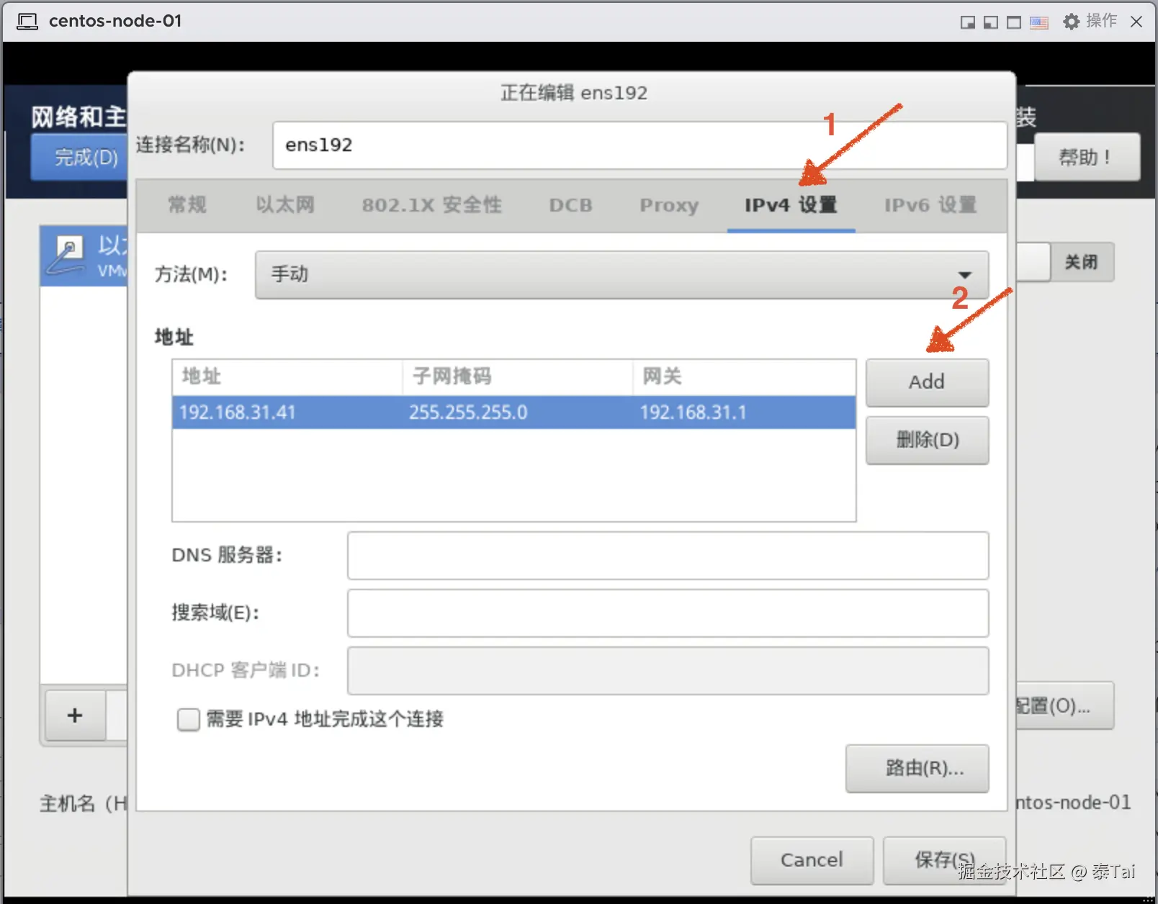The image size is (1158, 904).
Task: Click the 搜索域(E) input field
Action: tap(668, 613)
